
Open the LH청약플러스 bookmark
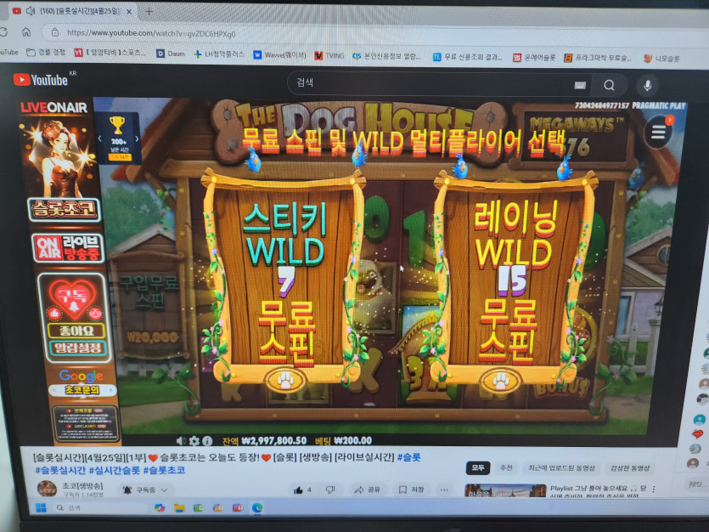tap(219, 54)
